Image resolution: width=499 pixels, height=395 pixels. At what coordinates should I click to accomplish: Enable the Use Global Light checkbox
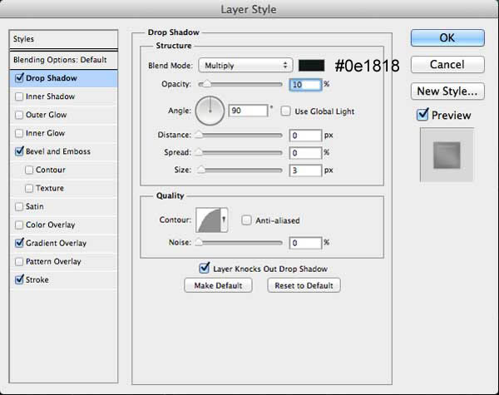coord(286,111)
